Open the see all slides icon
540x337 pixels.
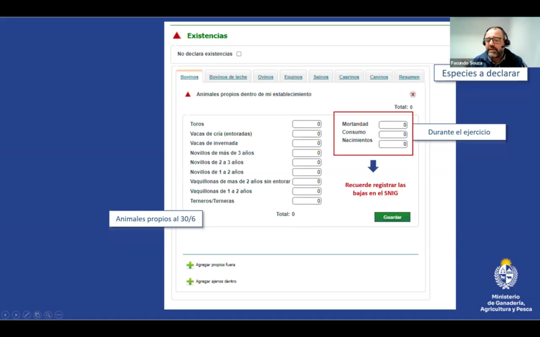click(37, 315)
